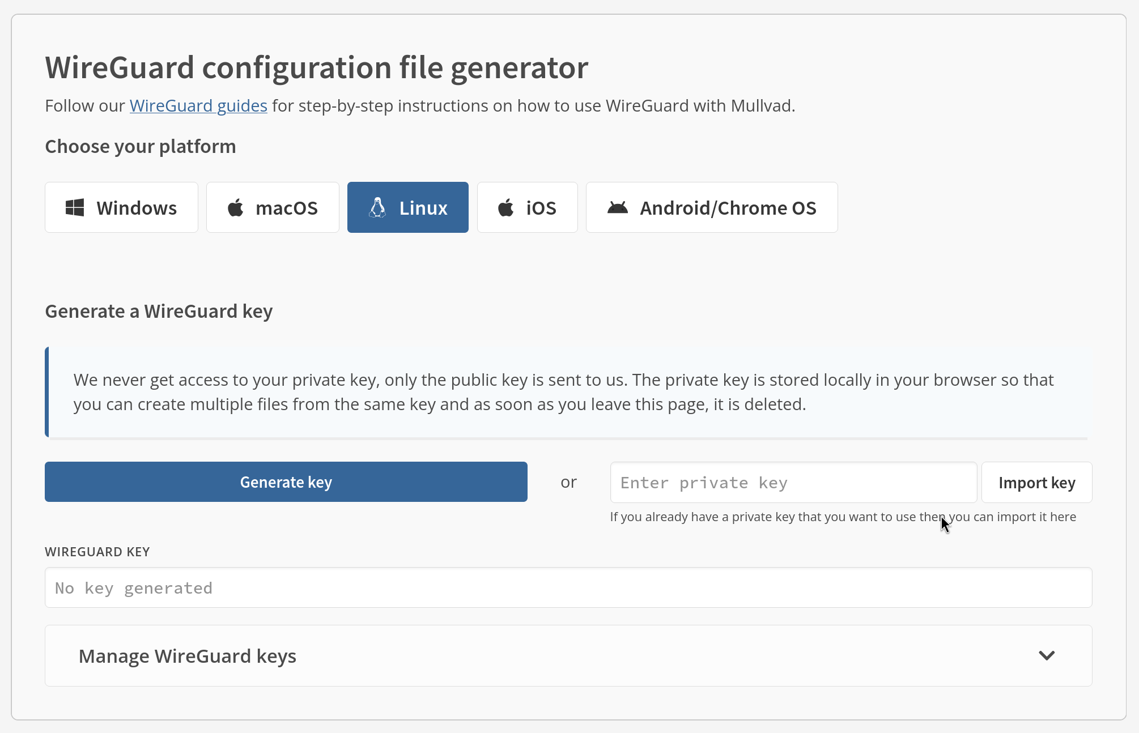
Task: Click the Enter private key field
Action: tap(793, 482)
